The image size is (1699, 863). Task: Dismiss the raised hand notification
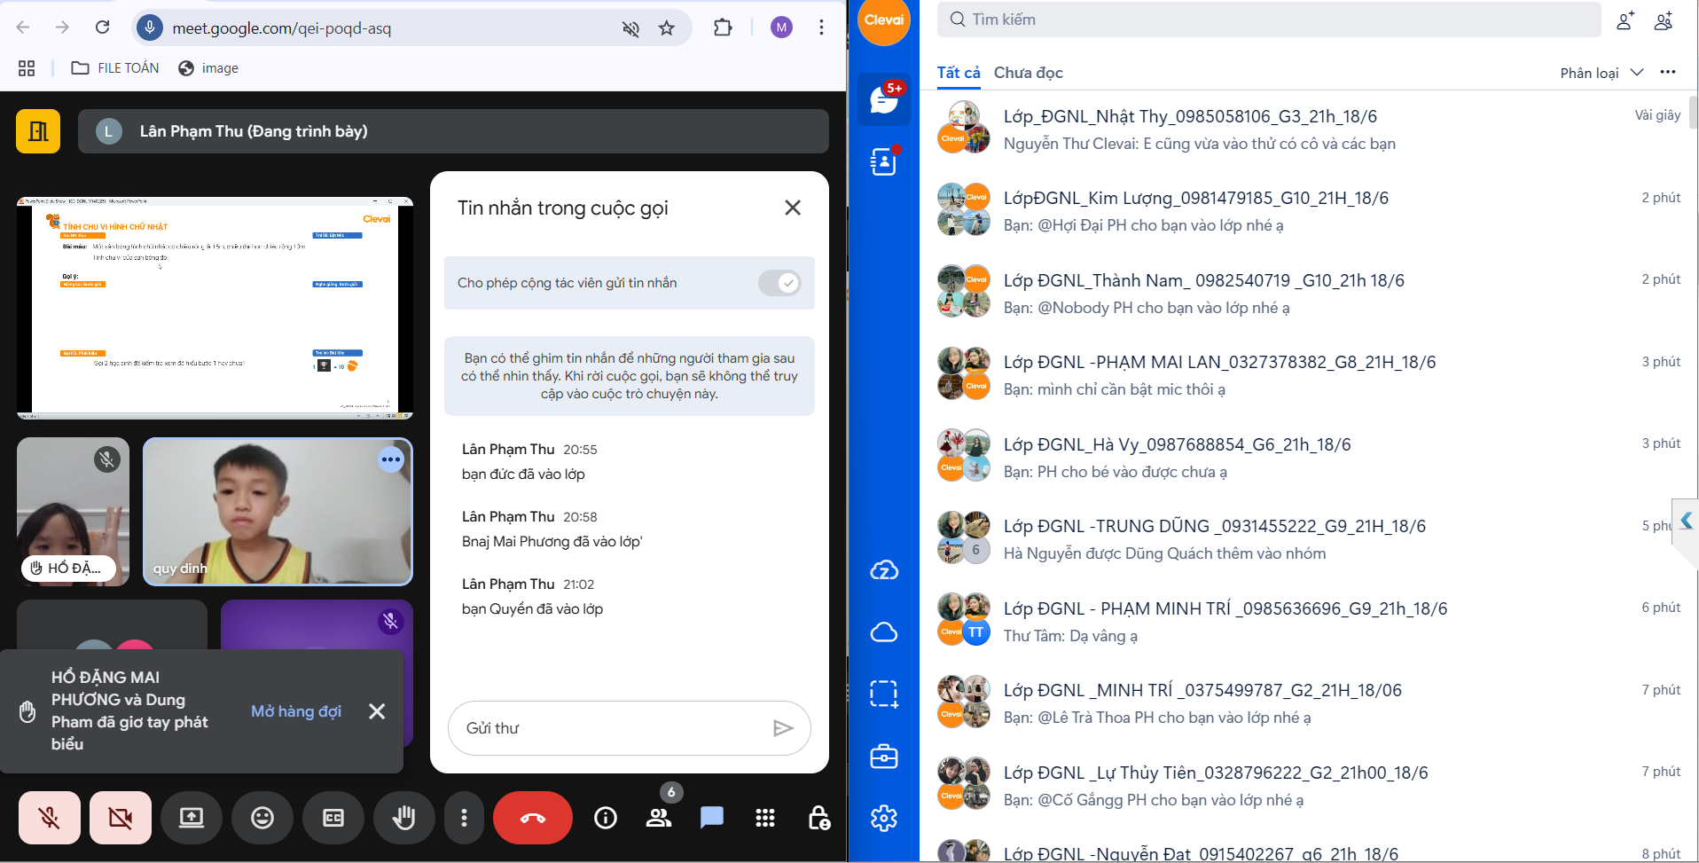(377, 711)
